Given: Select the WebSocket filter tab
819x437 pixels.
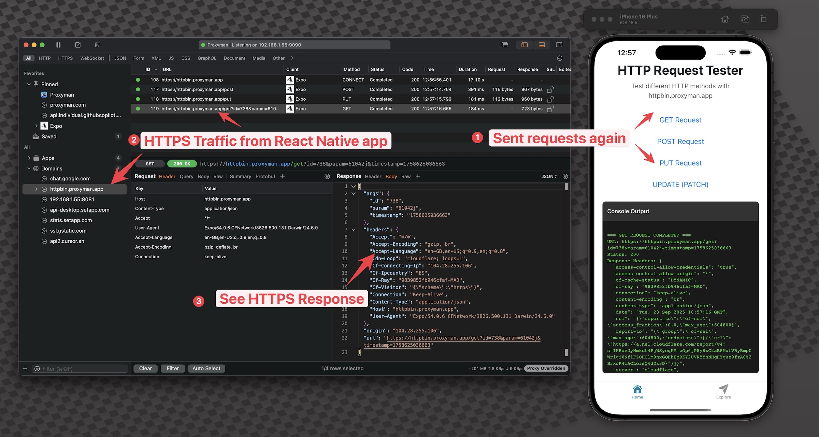Looking at the screenshot, I should [x=92, y=58].
